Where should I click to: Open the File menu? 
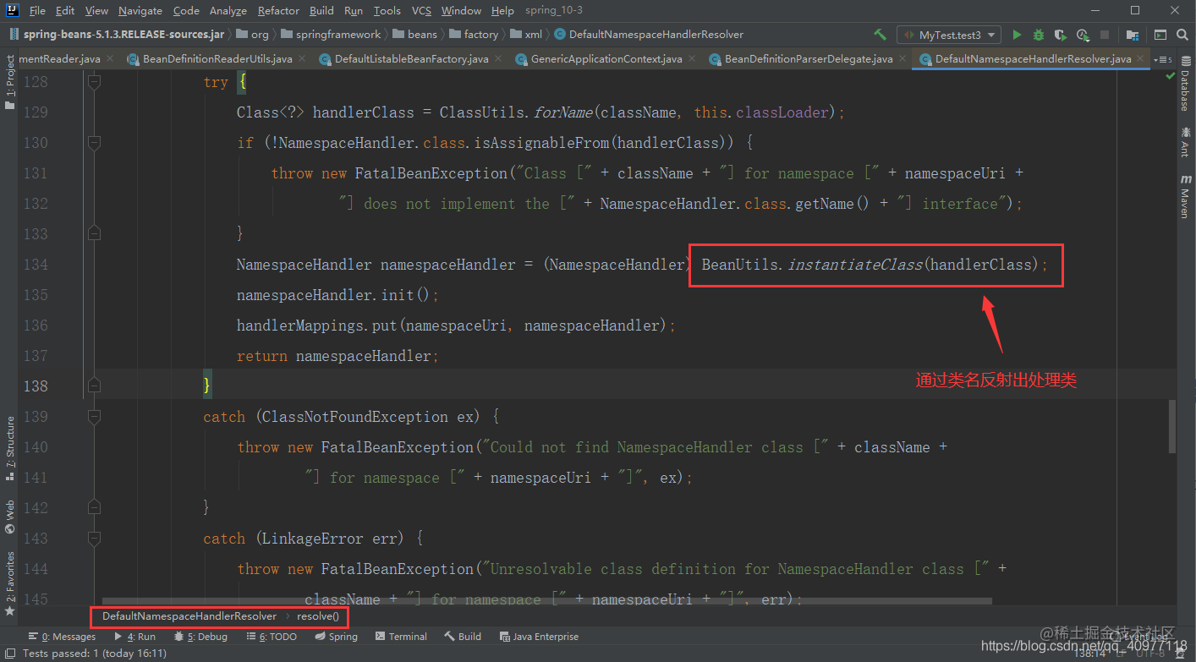point(37,10)
